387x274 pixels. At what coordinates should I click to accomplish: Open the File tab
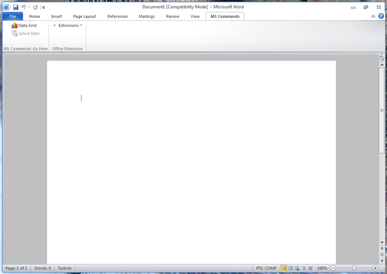12,16
